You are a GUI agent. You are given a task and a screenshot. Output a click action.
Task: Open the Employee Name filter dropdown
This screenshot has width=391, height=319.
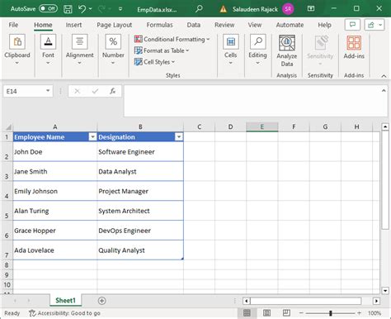[x=92, y=137]
